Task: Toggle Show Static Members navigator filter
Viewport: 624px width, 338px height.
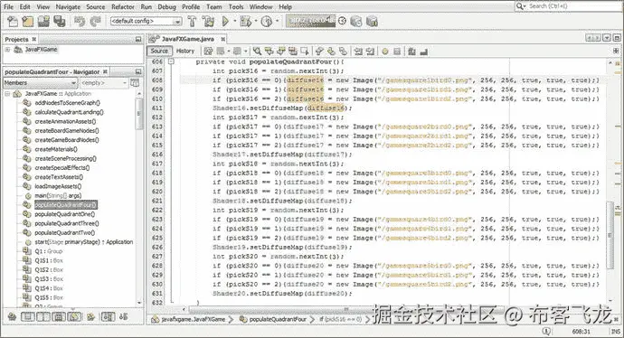Action: tap(43, 316)
